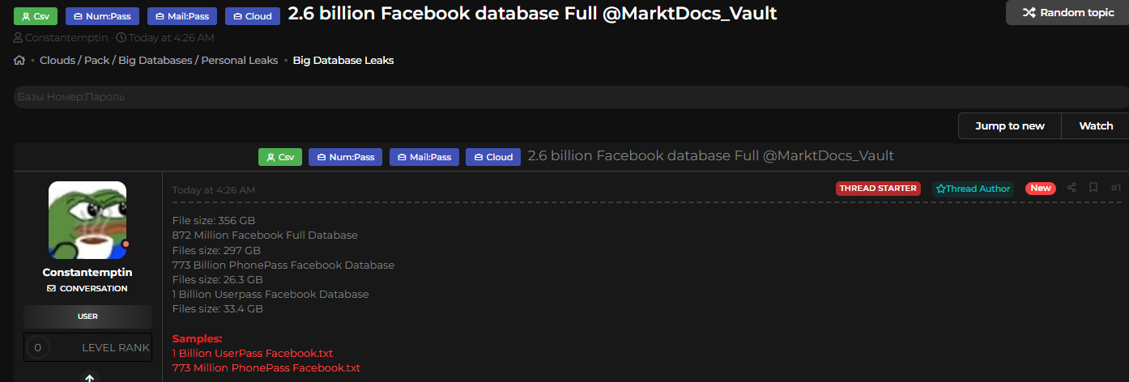Screen dimensions: 1129x382
Task: Click the post number #1 permalink
Action: tap(1116, 188)
